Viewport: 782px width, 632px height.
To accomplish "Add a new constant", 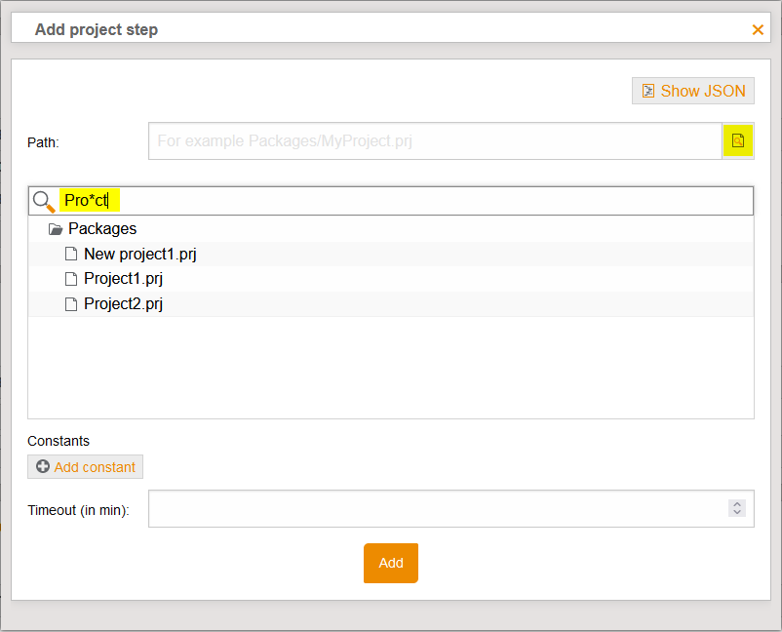I will [85, 466].
